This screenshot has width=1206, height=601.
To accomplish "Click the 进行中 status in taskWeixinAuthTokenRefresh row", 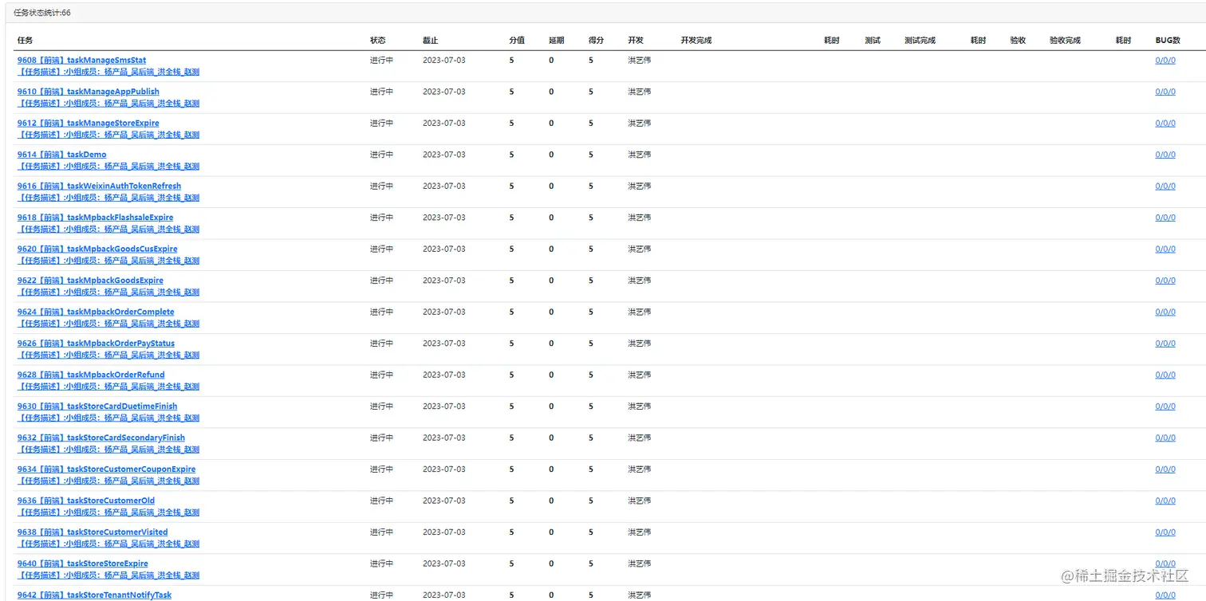I will (381, 187).
